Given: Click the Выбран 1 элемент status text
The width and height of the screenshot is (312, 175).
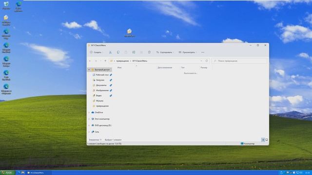Looking at the screenshot, I should [x=113, y=140].
